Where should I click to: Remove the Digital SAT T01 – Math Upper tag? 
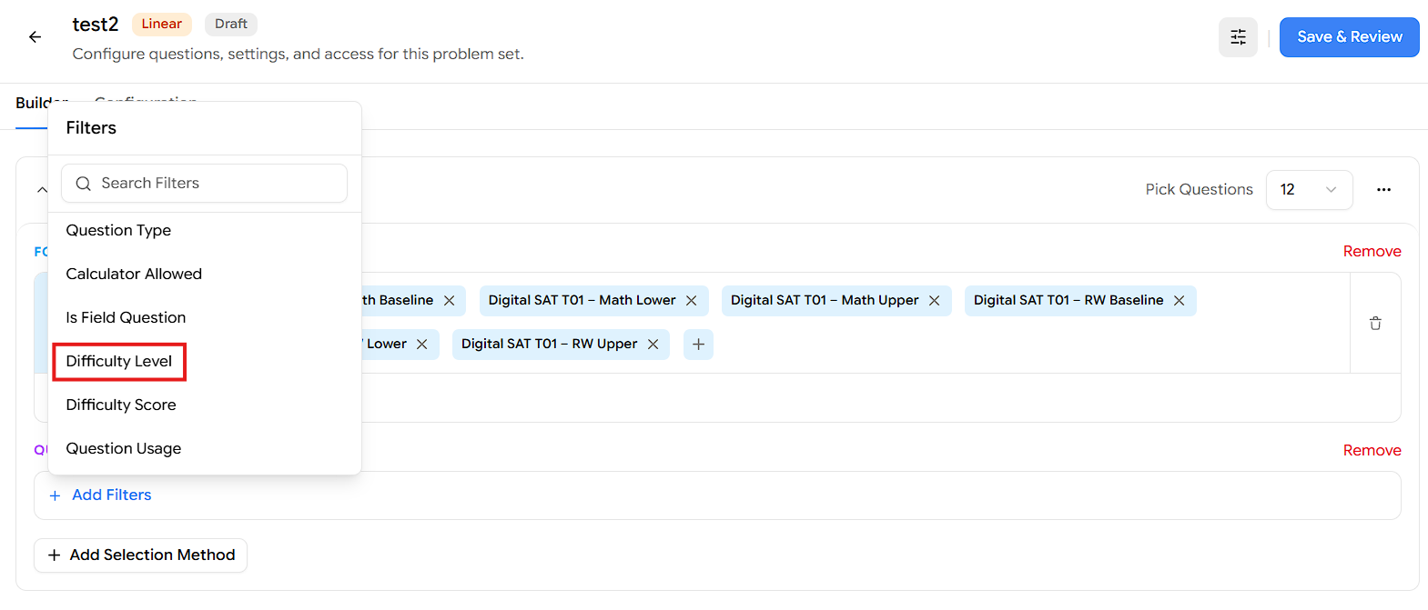[935, 301]
